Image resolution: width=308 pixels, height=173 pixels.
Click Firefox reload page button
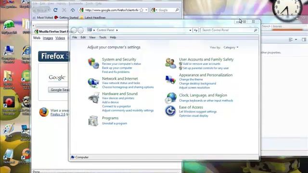55,10
